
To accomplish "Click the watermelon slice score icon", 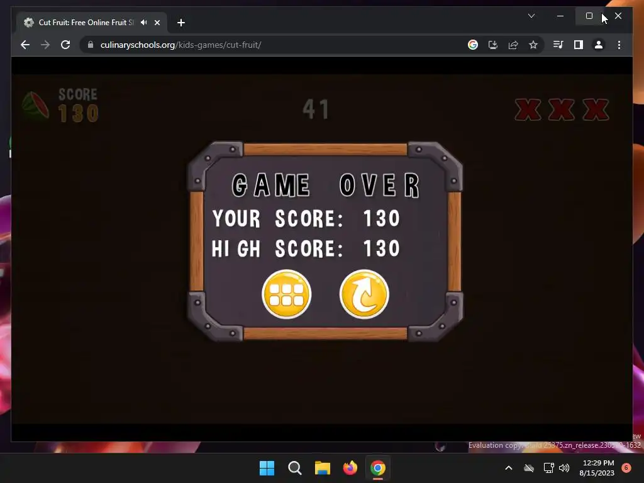I will (36, 106).
